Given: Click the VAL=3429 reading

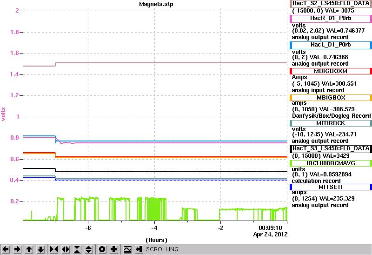Looking at the screenshot, I should click(335, 156).
